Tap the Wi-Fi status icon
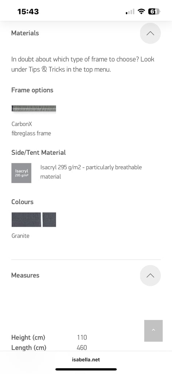The image size is (172, 374). pyautogui.click(x=142, y=11)
